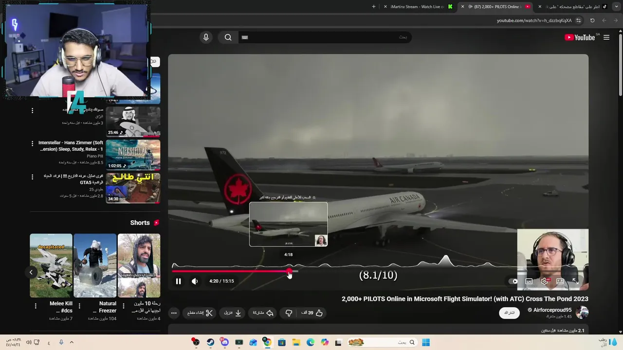The width and height of the screenshot is (623, 350).
Task: Open the Interstellar Hans Zimmer video thumbnail
Action: pyautogui.click(x=133, y=155)
